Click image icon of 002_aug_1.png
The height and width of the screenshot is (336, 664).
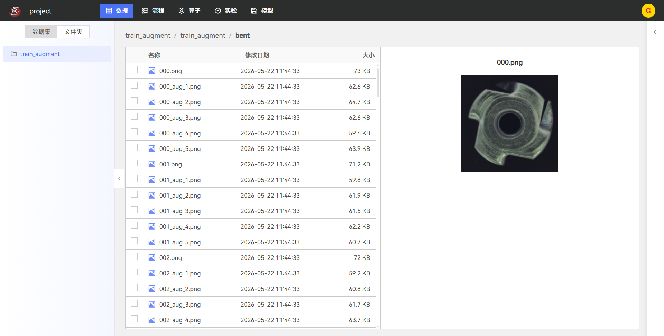[x=152, y=273]
